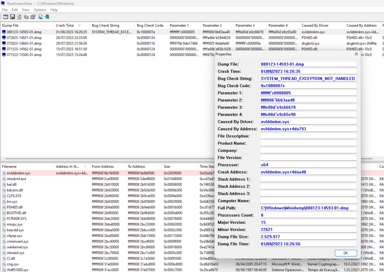
Task: Click the Exit toolbar icon
Action: pos(47,17)
